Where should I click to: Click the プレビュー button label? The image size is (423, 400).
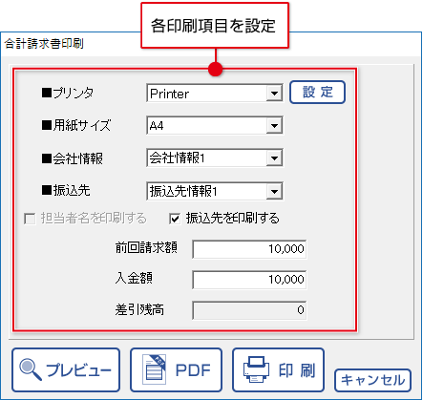(x=78, y=370)
